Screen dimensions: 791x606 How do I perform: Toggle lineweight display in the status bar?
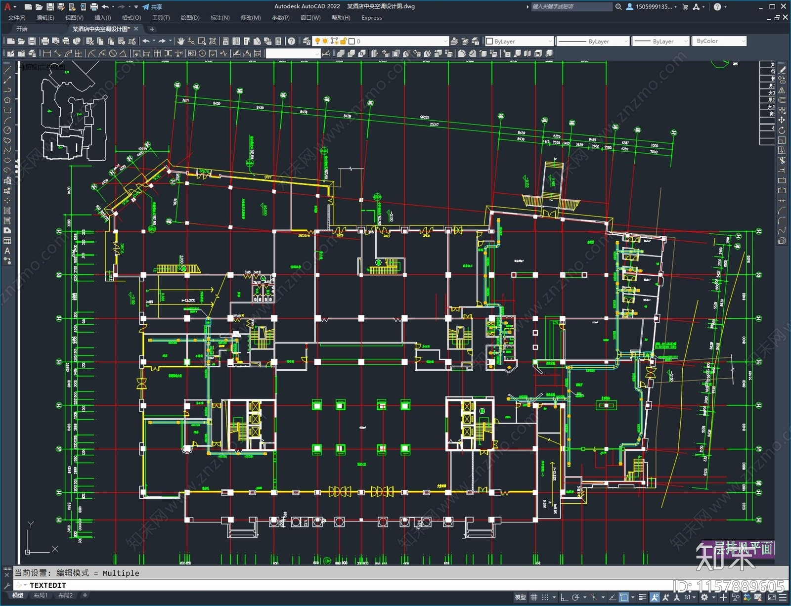coord(642,597)
